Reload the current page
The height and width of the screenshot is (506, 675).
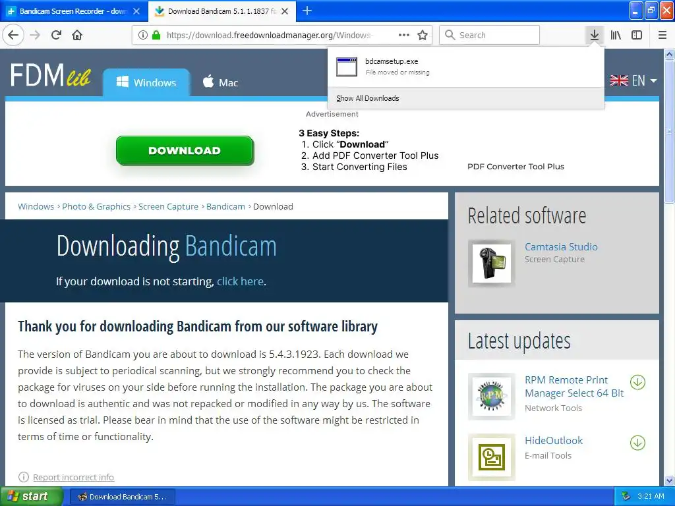tap(57, 35)
